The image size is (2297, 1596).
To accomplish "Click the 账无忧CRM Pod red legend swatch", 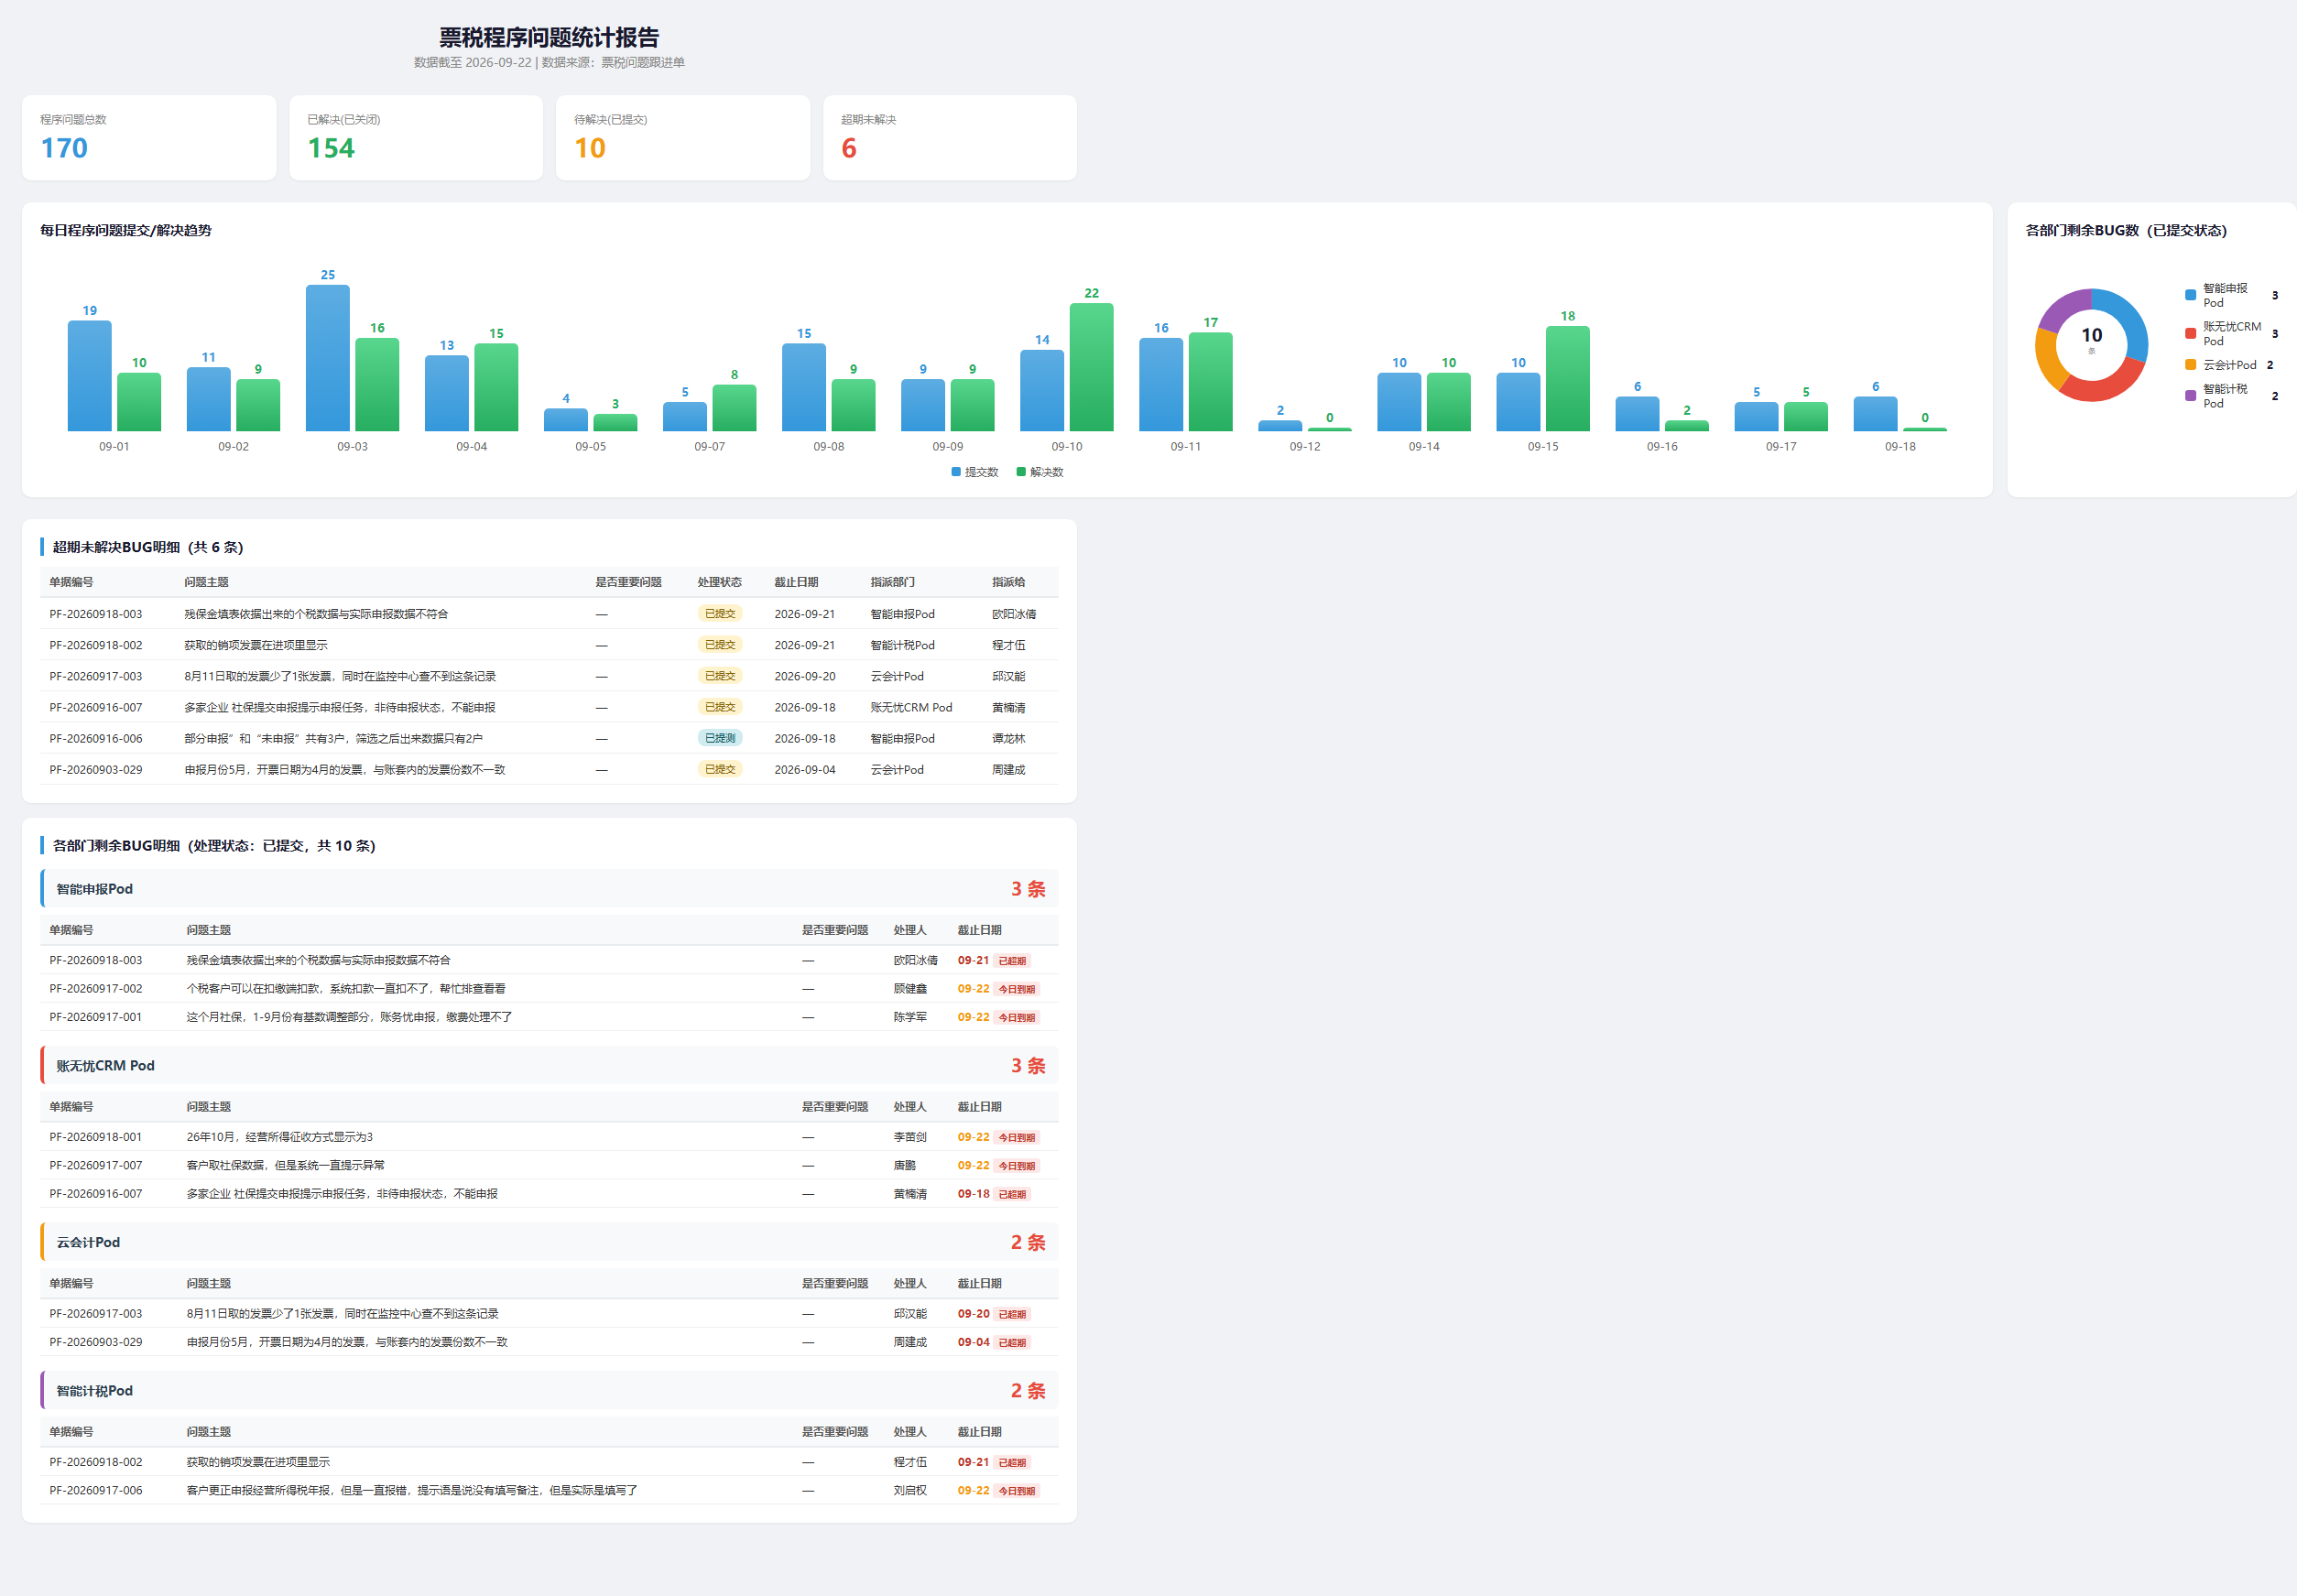I will pyautogui.click(x=2190, y=334).
